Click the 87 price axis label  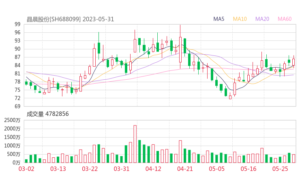pyautogui.click(x=17, y=57)
